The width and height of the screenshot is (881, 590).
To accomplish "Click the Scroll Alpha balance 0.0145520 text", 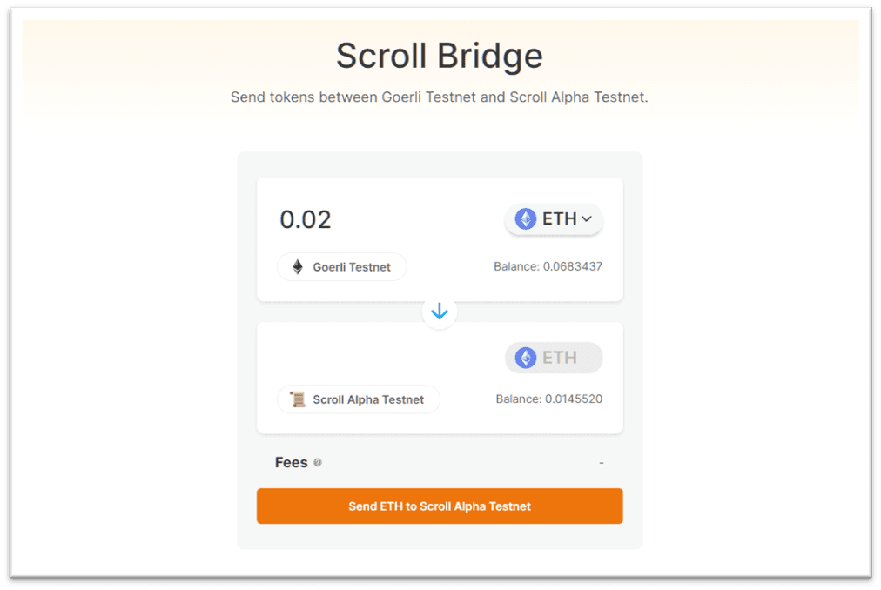I will 548,399.
